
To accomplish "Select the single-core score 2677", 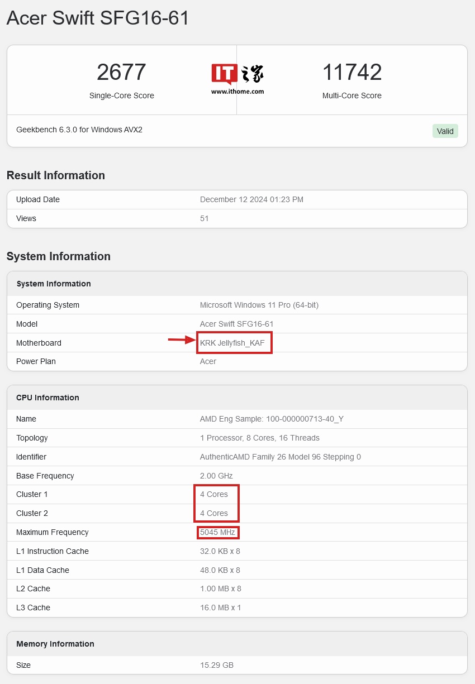I will (x=121, y=73).
